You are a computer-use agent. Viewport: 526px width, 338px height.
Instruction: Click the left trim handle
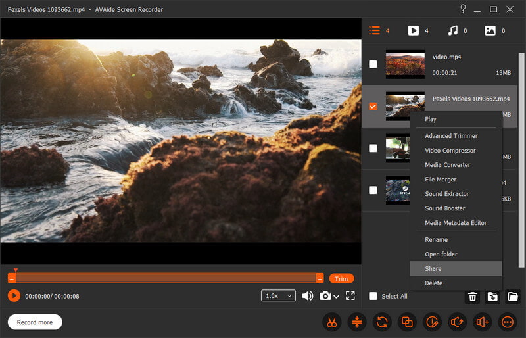(11, 278)
